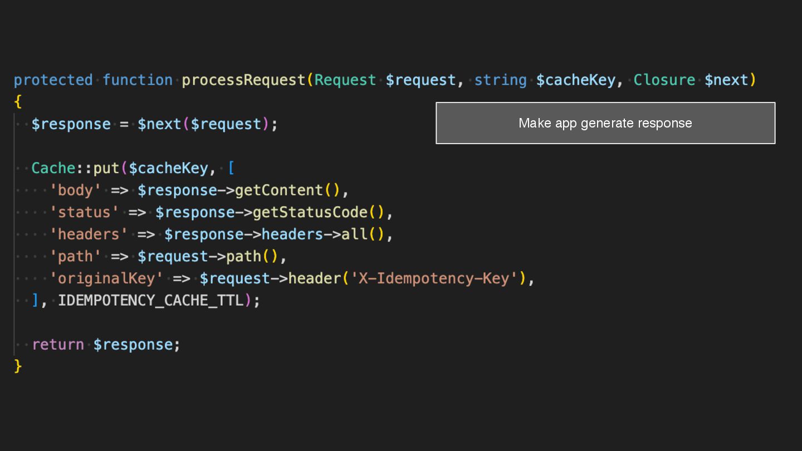Click the return keyword
This screenshot has height=451, width=802.
pyautogui.click(x=58, y=345)
